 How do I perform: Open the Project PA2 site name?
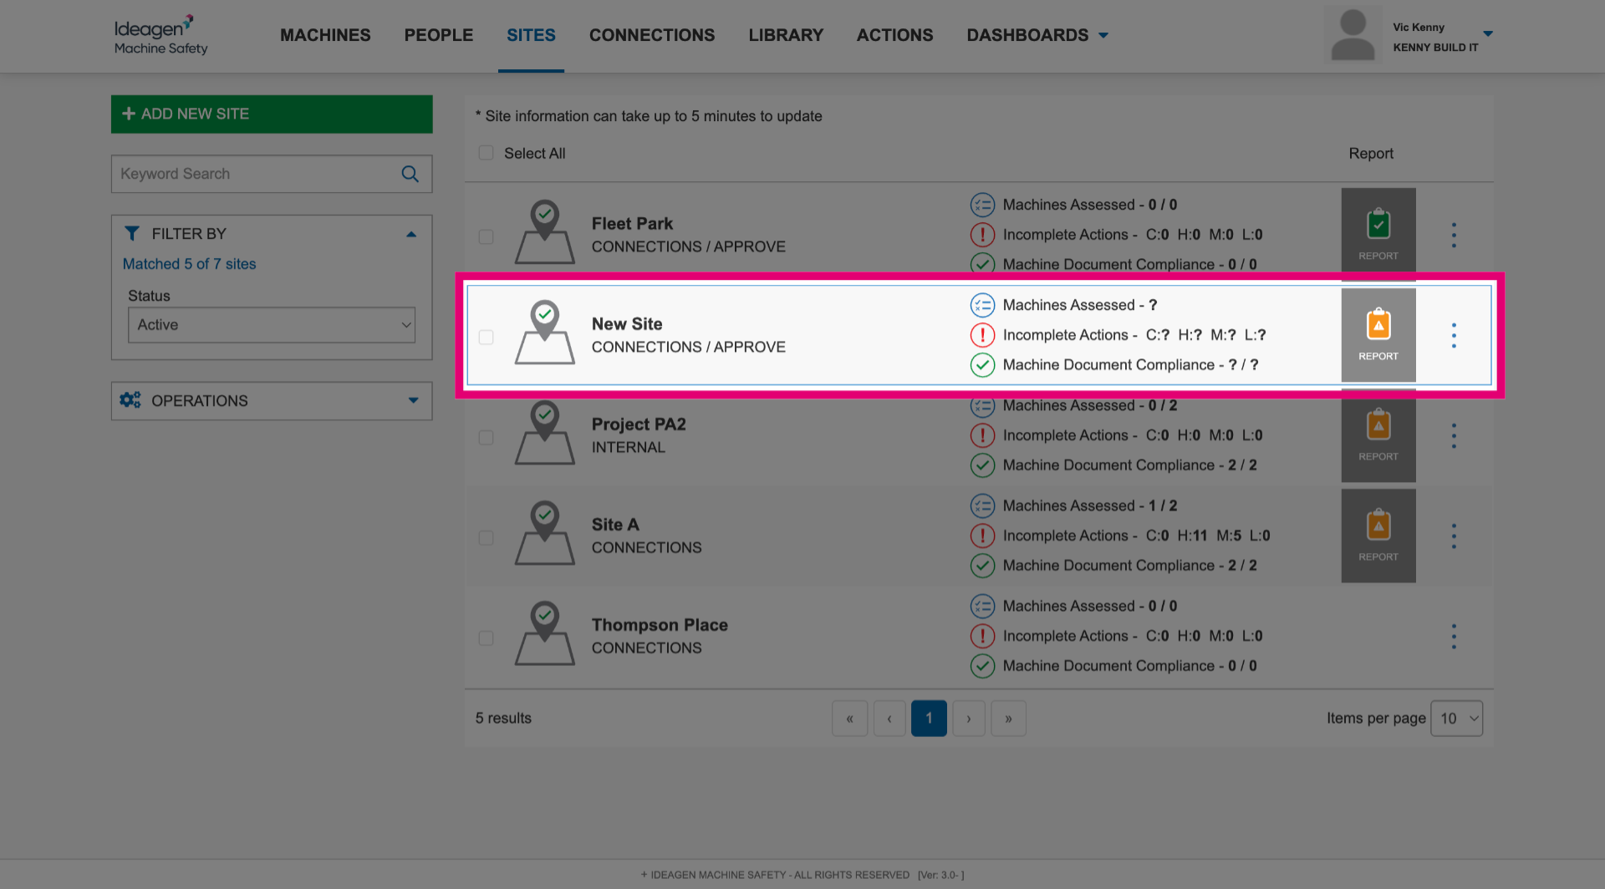click(x=639, y=424)
